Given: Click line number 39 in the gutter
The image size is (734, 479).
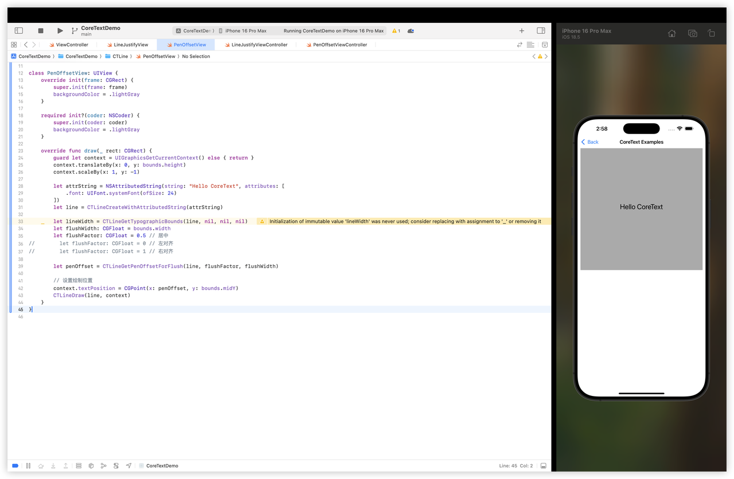Looking at the screenshot, I should [x=21, y=266].
